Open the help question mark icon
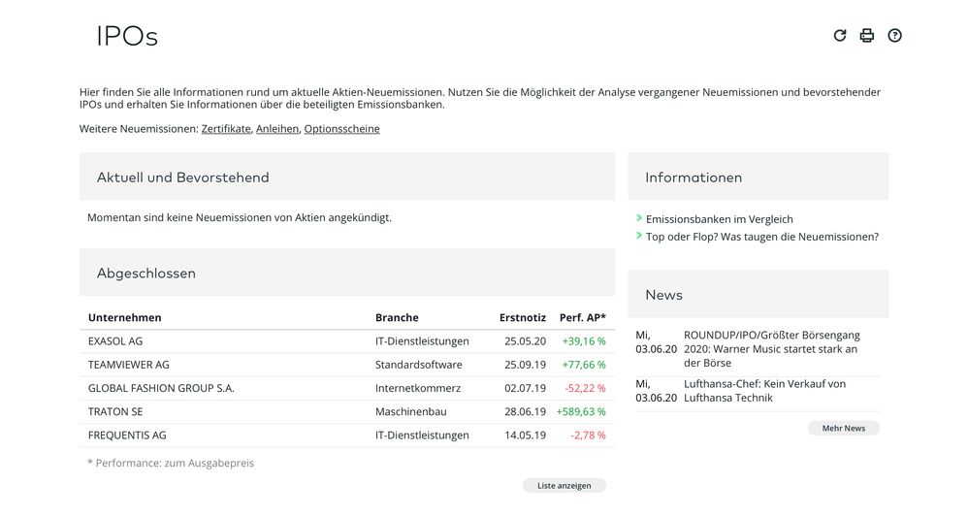The height and width of the screenshot is (516, 968). tap(894, 36)
